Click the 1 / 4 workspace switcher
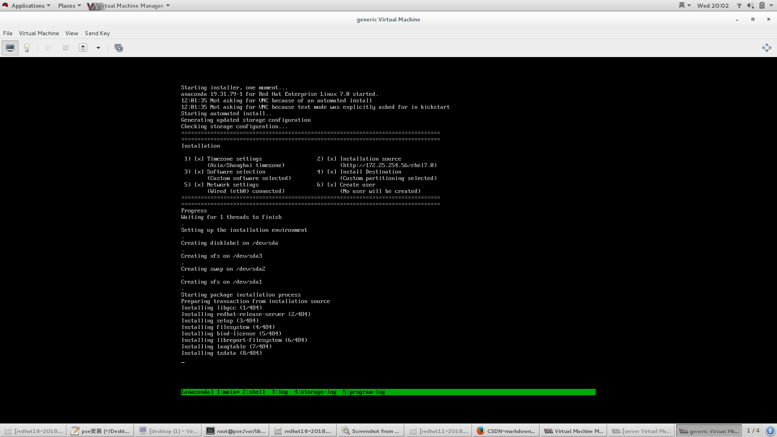The height and width of the screenshot is (437, 777). [753, 431]
